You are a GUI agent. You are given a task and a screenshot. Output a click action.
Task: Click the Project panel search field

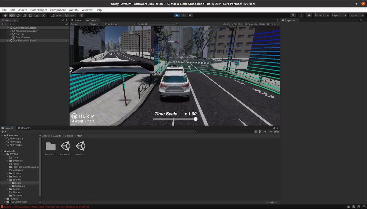click(x=224, y=132)
